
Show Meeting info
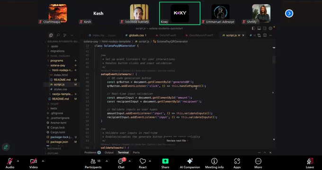(215, 163)
